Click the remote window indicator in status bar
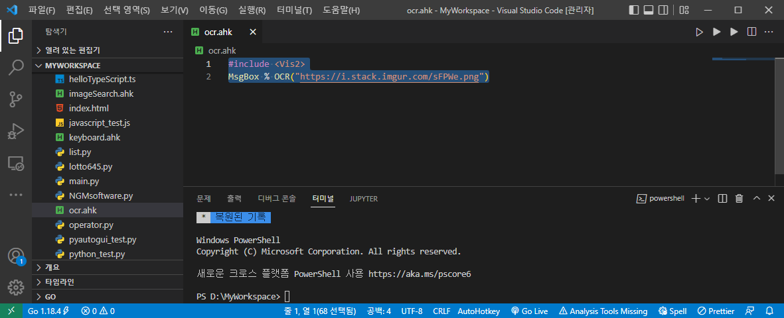 click(x=11, y=311)
